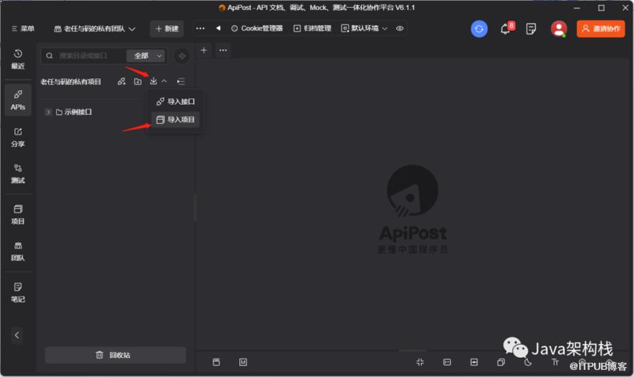Minimize the ApiPost window
Screen dimensions: 634x377
coord(577,8)
